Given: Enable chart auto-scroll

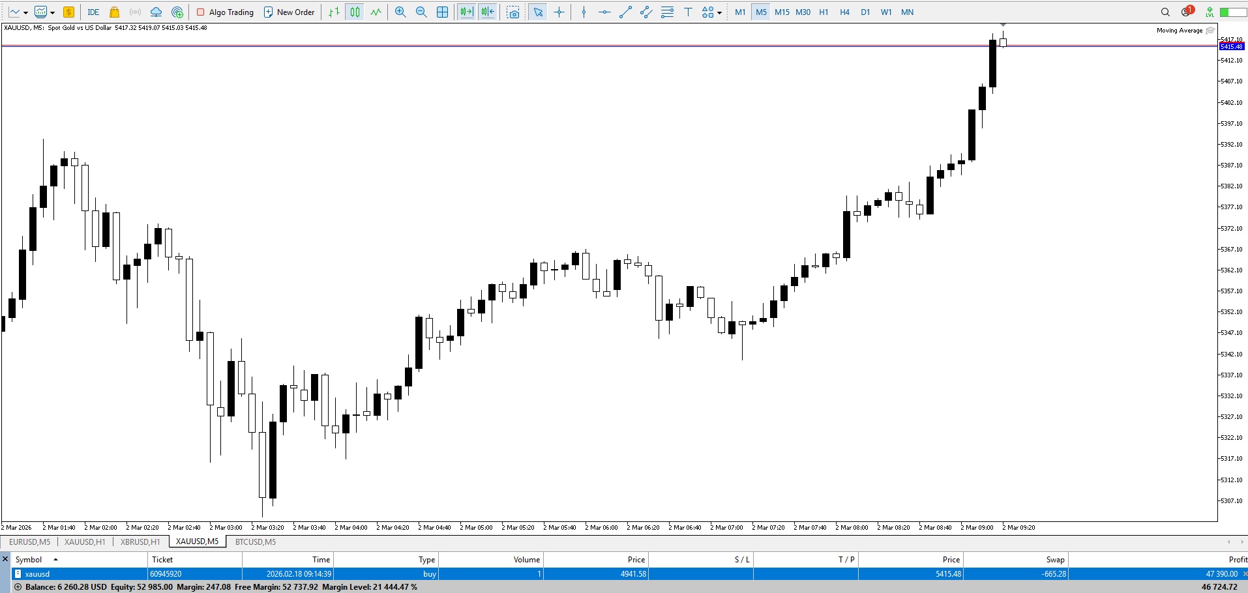Looking at the screenshot, I should (466, 12).
